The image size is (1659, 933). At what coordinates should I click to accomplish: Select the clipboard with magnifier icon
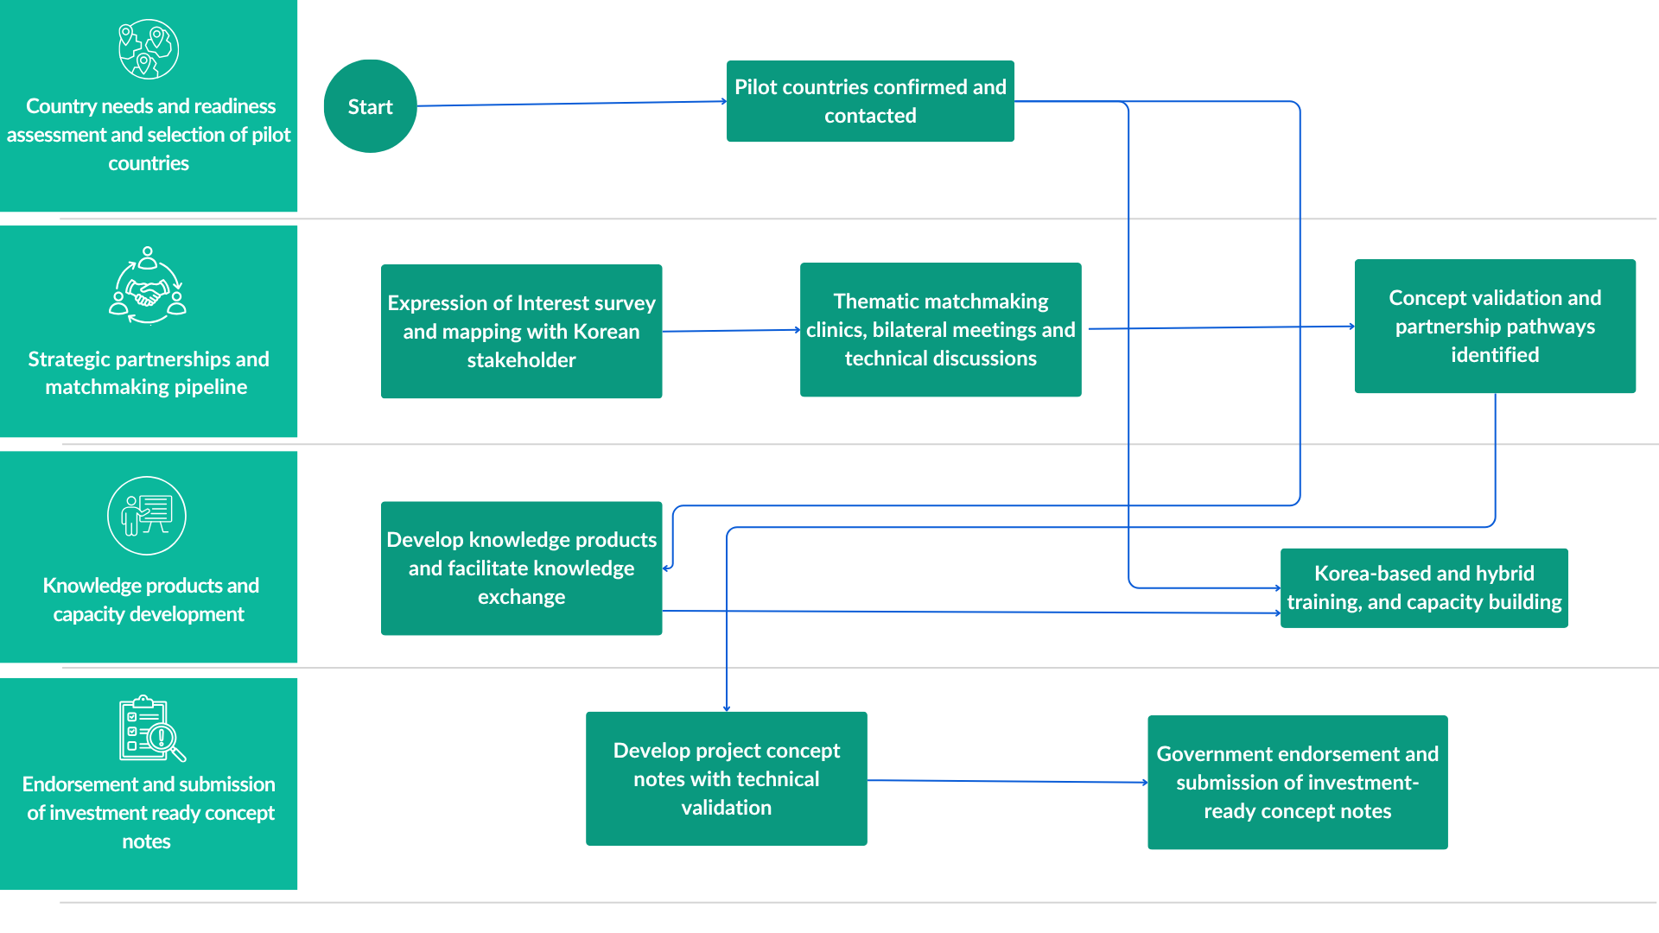point(152,728)
